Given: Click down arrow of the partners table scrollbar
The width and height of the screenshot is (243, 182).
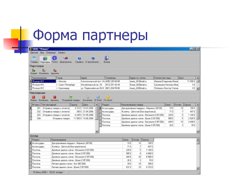Looking at the screenshot, I should click(x=198, y=89).
